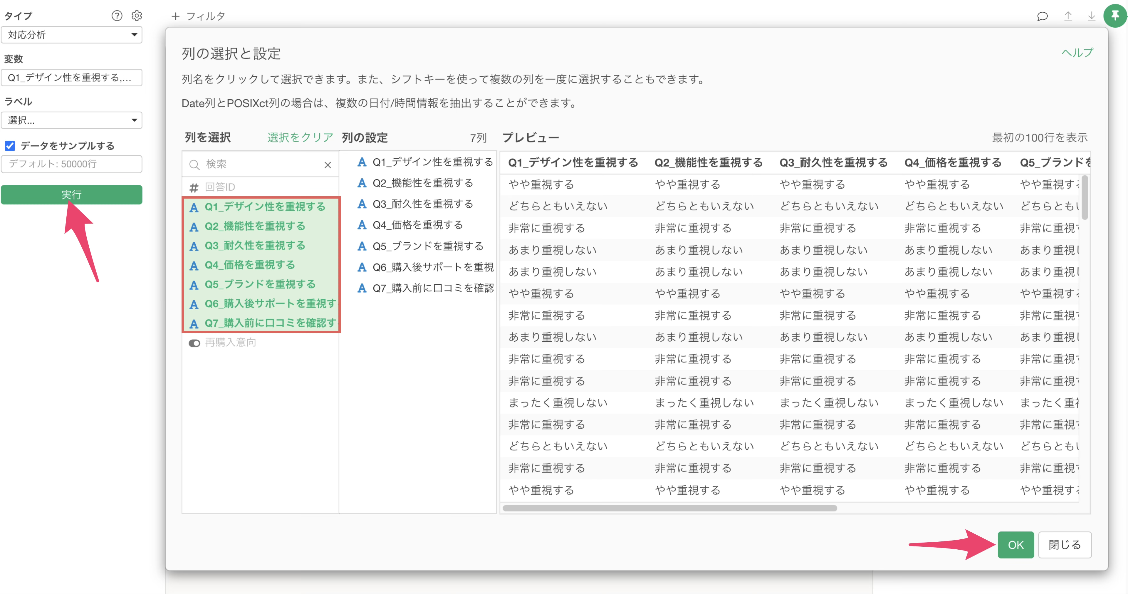Click the green pin icon

click(1115, 16)
